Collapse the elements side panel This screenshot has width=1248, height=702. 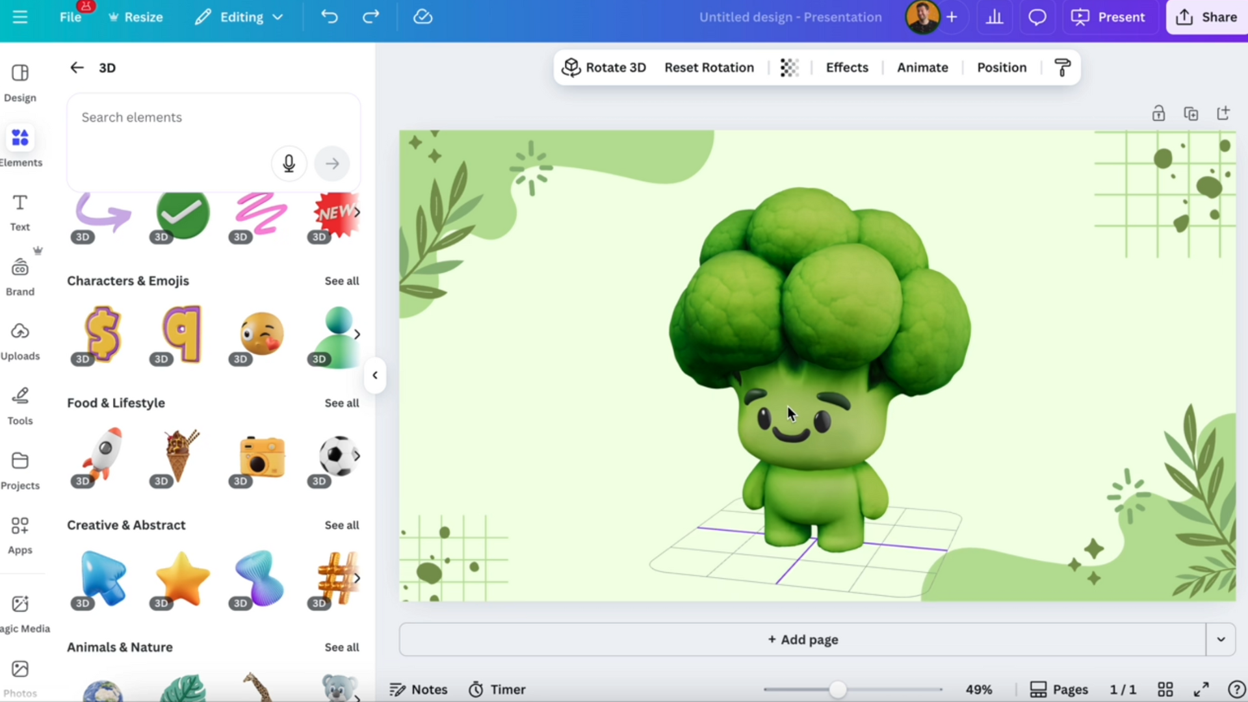375,375
